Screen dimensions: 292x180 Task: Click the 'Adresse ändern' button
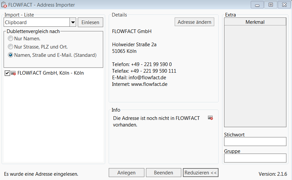194,22
